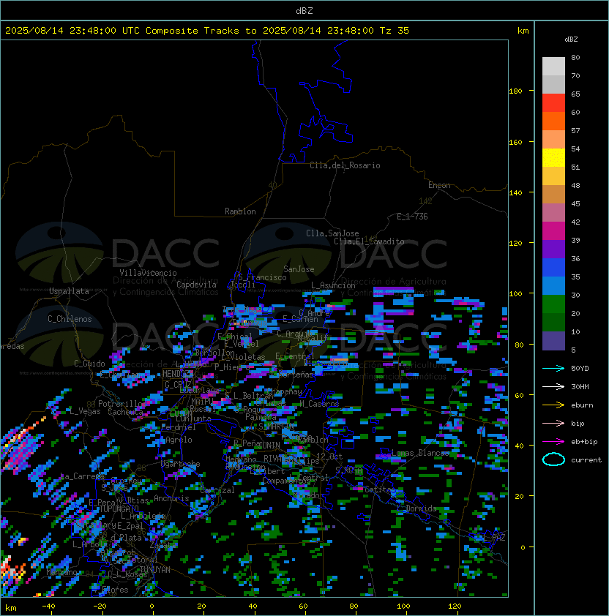Click the 'Capdevila' map label
609x616 pixels.
pyautogui.click(x=196, y=285)
